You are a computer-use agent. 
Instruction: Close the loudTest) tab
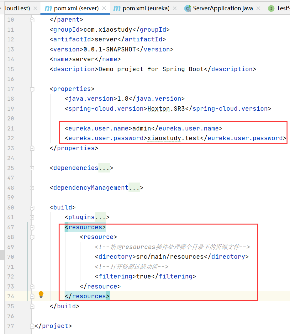(x=35, y=8)
